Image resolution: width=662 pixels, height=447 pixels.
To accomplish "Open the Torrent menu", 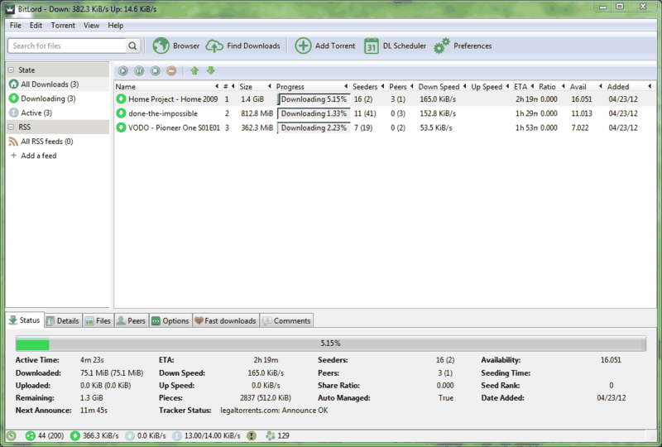I will [63, 26].
